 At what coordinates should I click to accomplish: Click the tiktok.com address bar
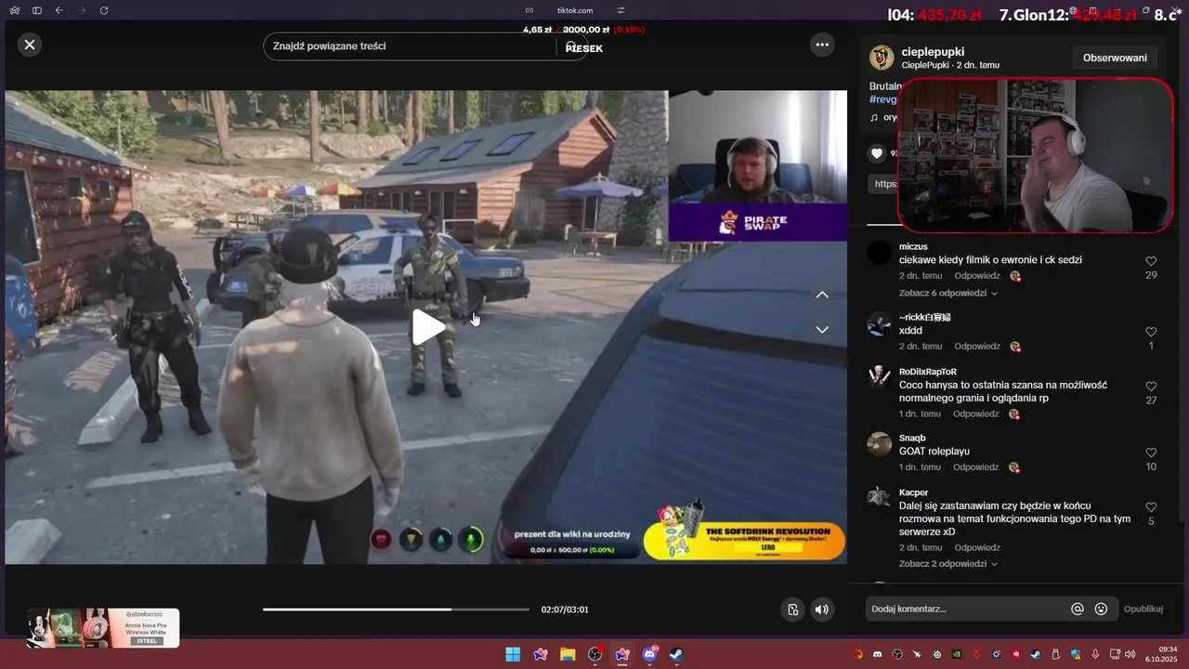coord(575,10)
